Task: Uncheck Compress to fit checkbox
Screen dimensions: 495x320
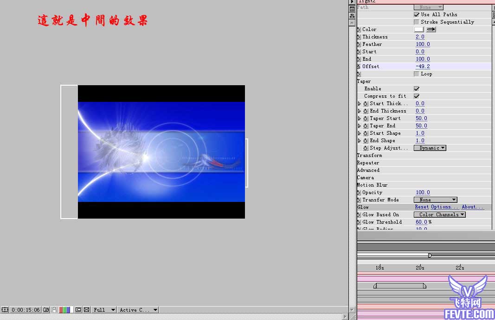Action: [x=417, y=96]
